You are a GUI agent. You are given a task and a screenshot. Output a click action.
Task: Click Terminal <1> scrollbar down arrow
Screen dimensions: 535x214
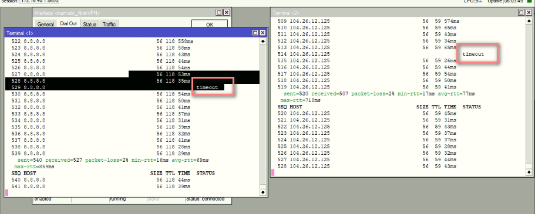pos(263,192)
